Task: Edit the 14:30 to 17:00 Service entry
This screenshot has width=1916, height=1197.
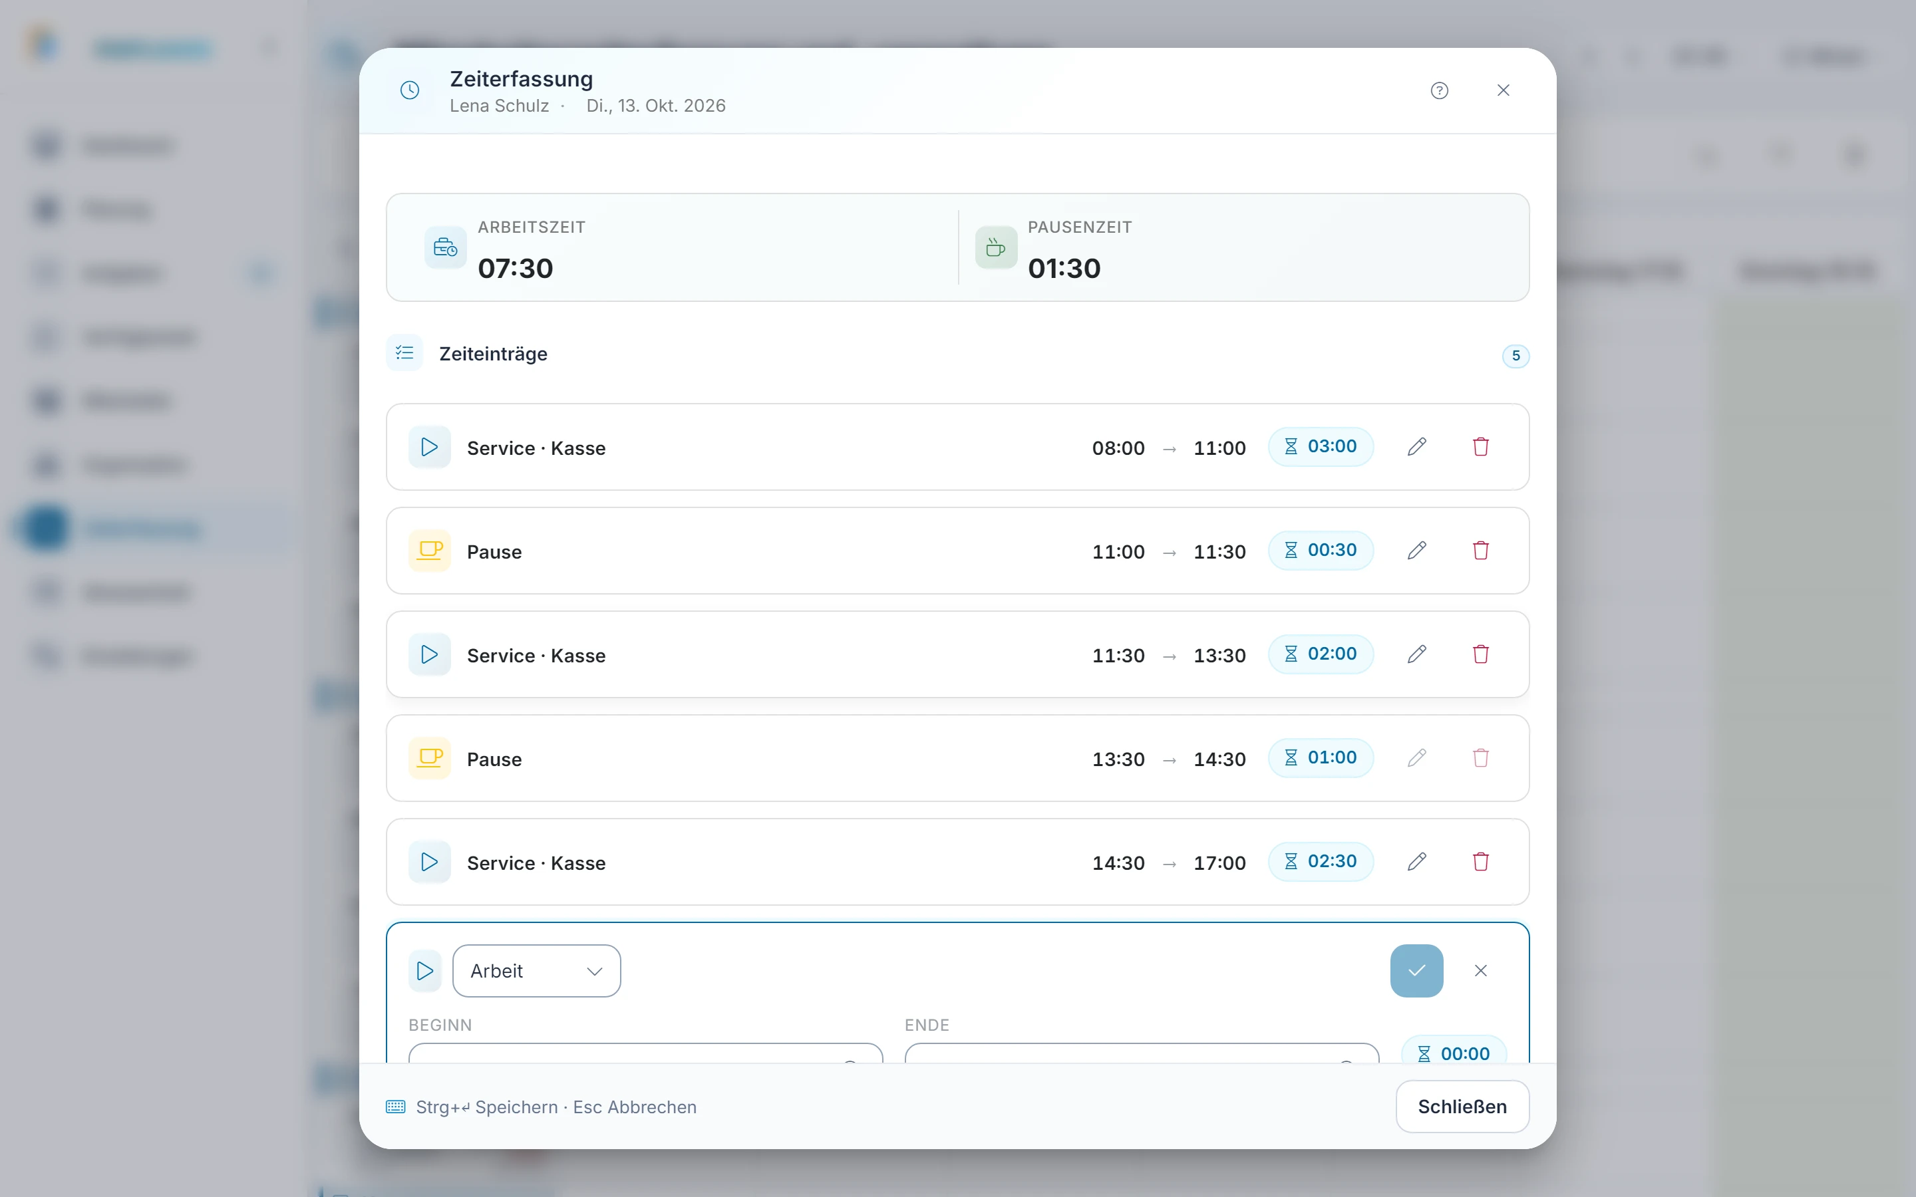Action: 1417,861
